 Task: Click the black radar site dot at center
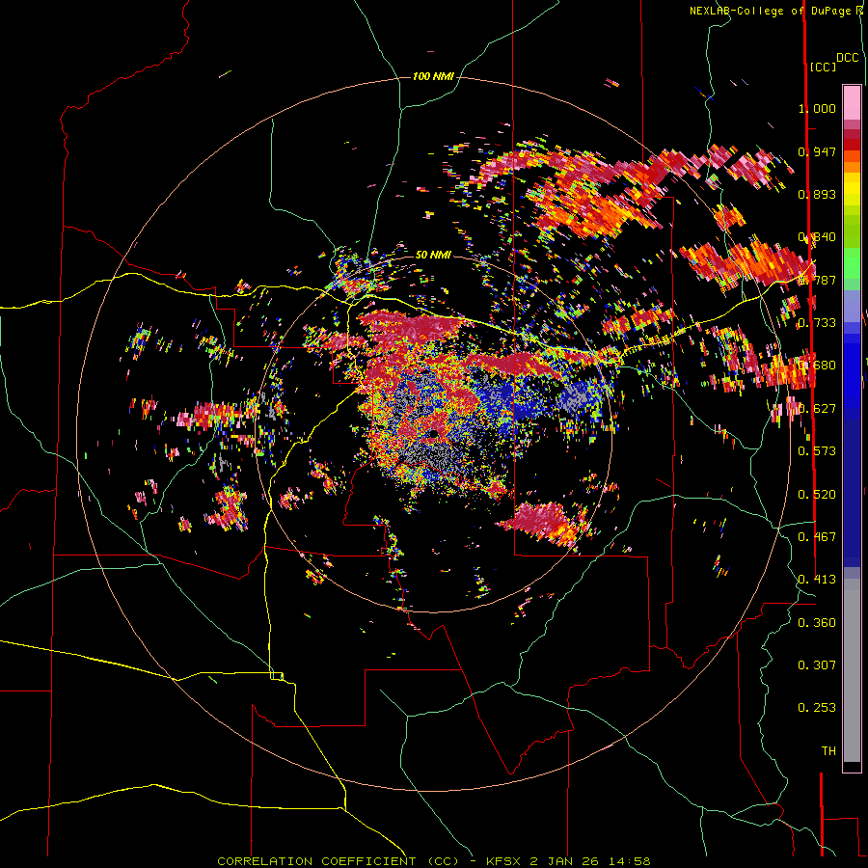tap(433, 434)
